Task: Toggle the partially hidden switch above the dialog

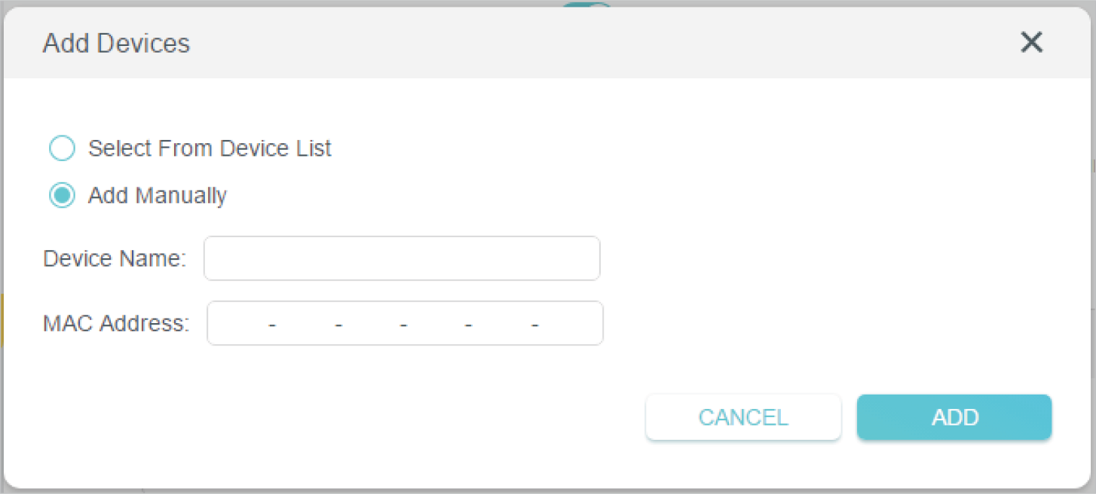Action: [586, 5]
